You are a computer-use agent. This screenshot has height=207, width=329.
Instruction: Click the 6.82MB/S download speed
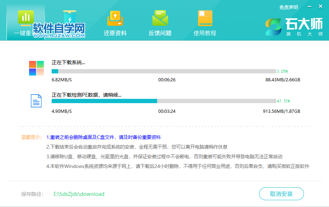click(x=62, y=80)
